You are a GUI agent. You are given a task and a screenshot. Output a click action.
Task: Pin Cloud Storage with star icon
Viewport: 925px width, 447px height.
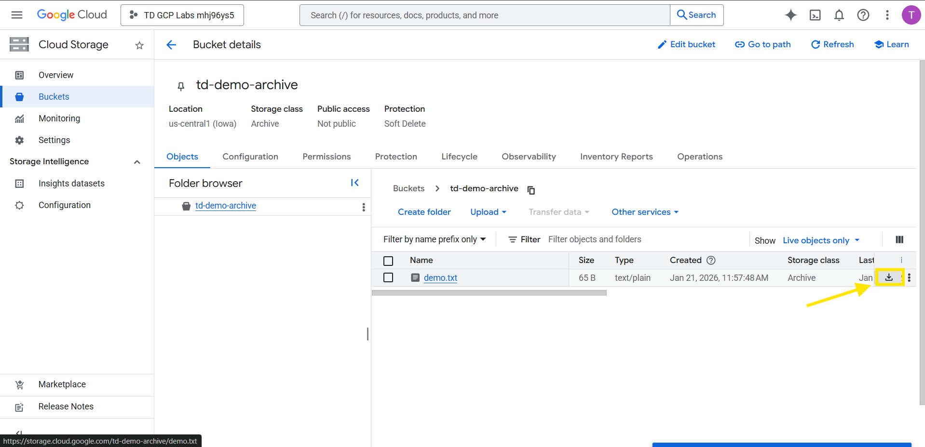click(139, 45)
